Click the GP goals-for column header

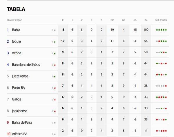point(112,20)
